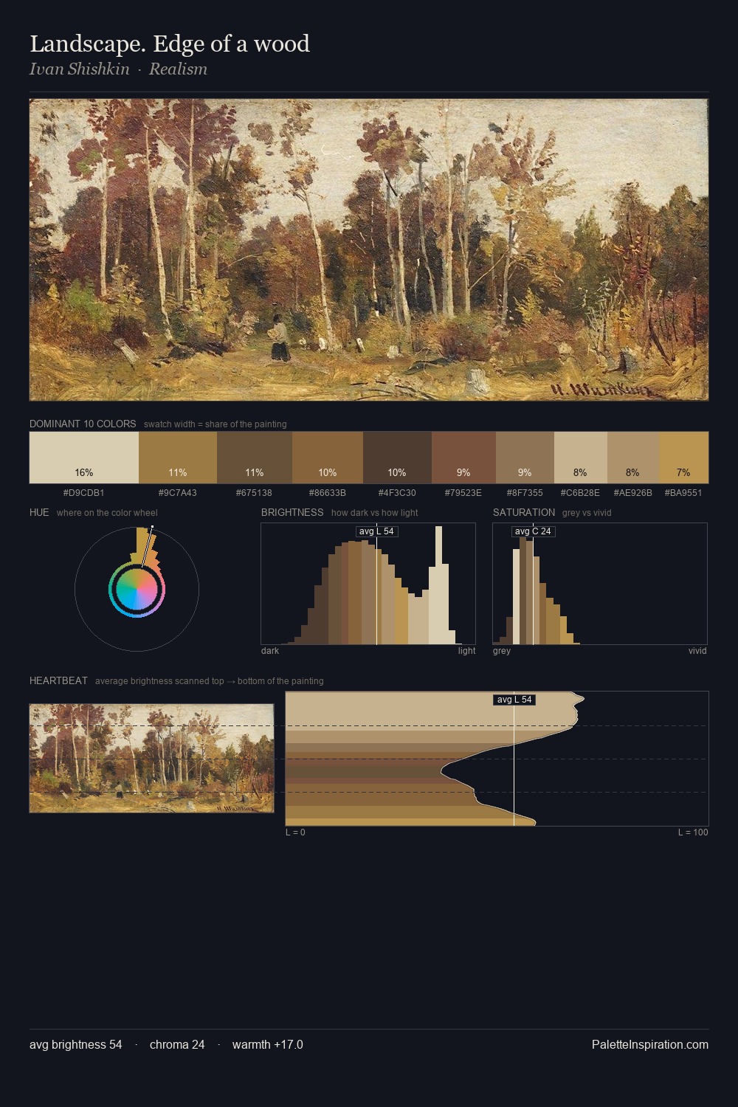This screenshot has height=1107, width=738.
Task: Click the saturation histogram chart
Action: pyautogui.click(x=600, y=584)
